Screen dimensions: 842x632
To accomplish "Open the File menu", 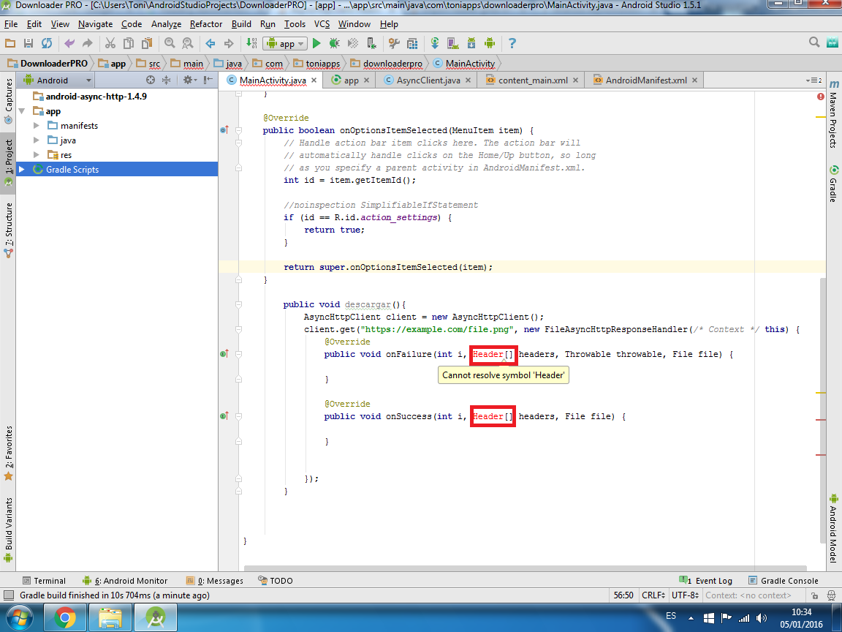I will tap(11, 24).
